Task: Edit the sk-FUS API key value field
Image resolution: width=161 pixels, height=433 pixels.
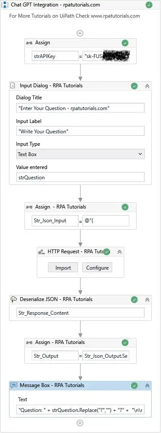Action: pyautogui.click(x=106, y=56)
